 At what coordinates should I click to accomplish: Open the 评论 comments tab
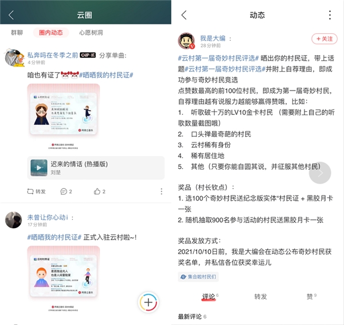(x=209, y=296)
